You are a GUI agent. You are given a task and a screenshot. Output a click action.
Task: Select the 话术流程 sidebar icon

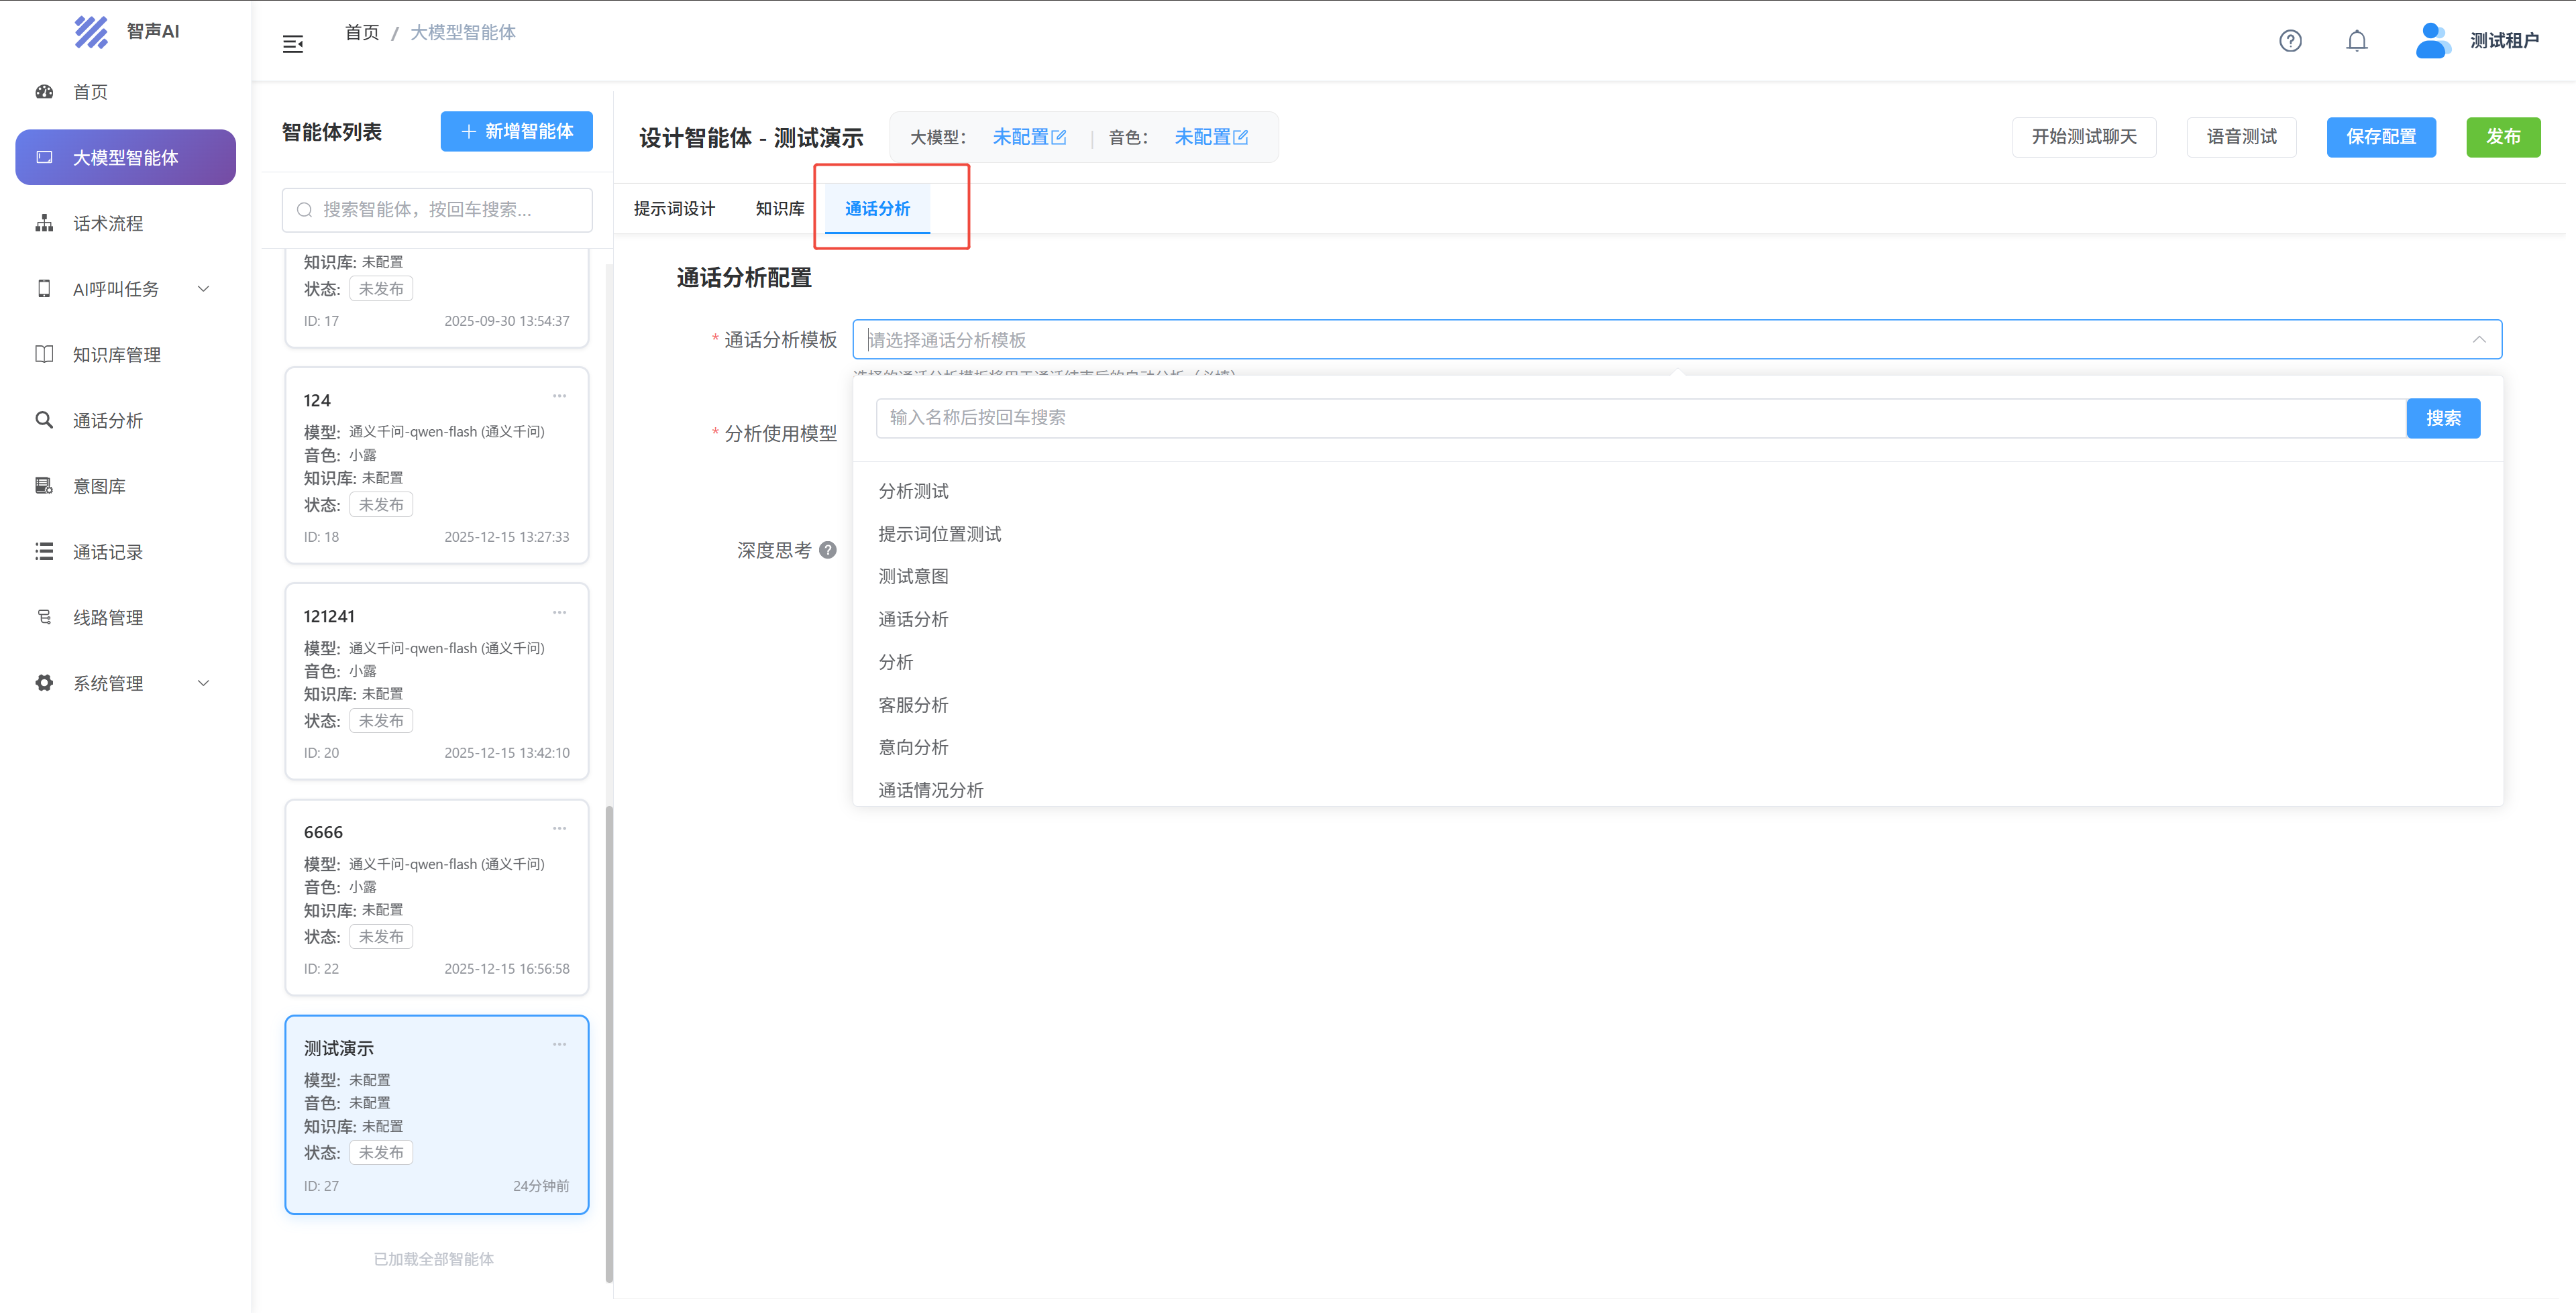pyautogui.click(x=44, y=222)
